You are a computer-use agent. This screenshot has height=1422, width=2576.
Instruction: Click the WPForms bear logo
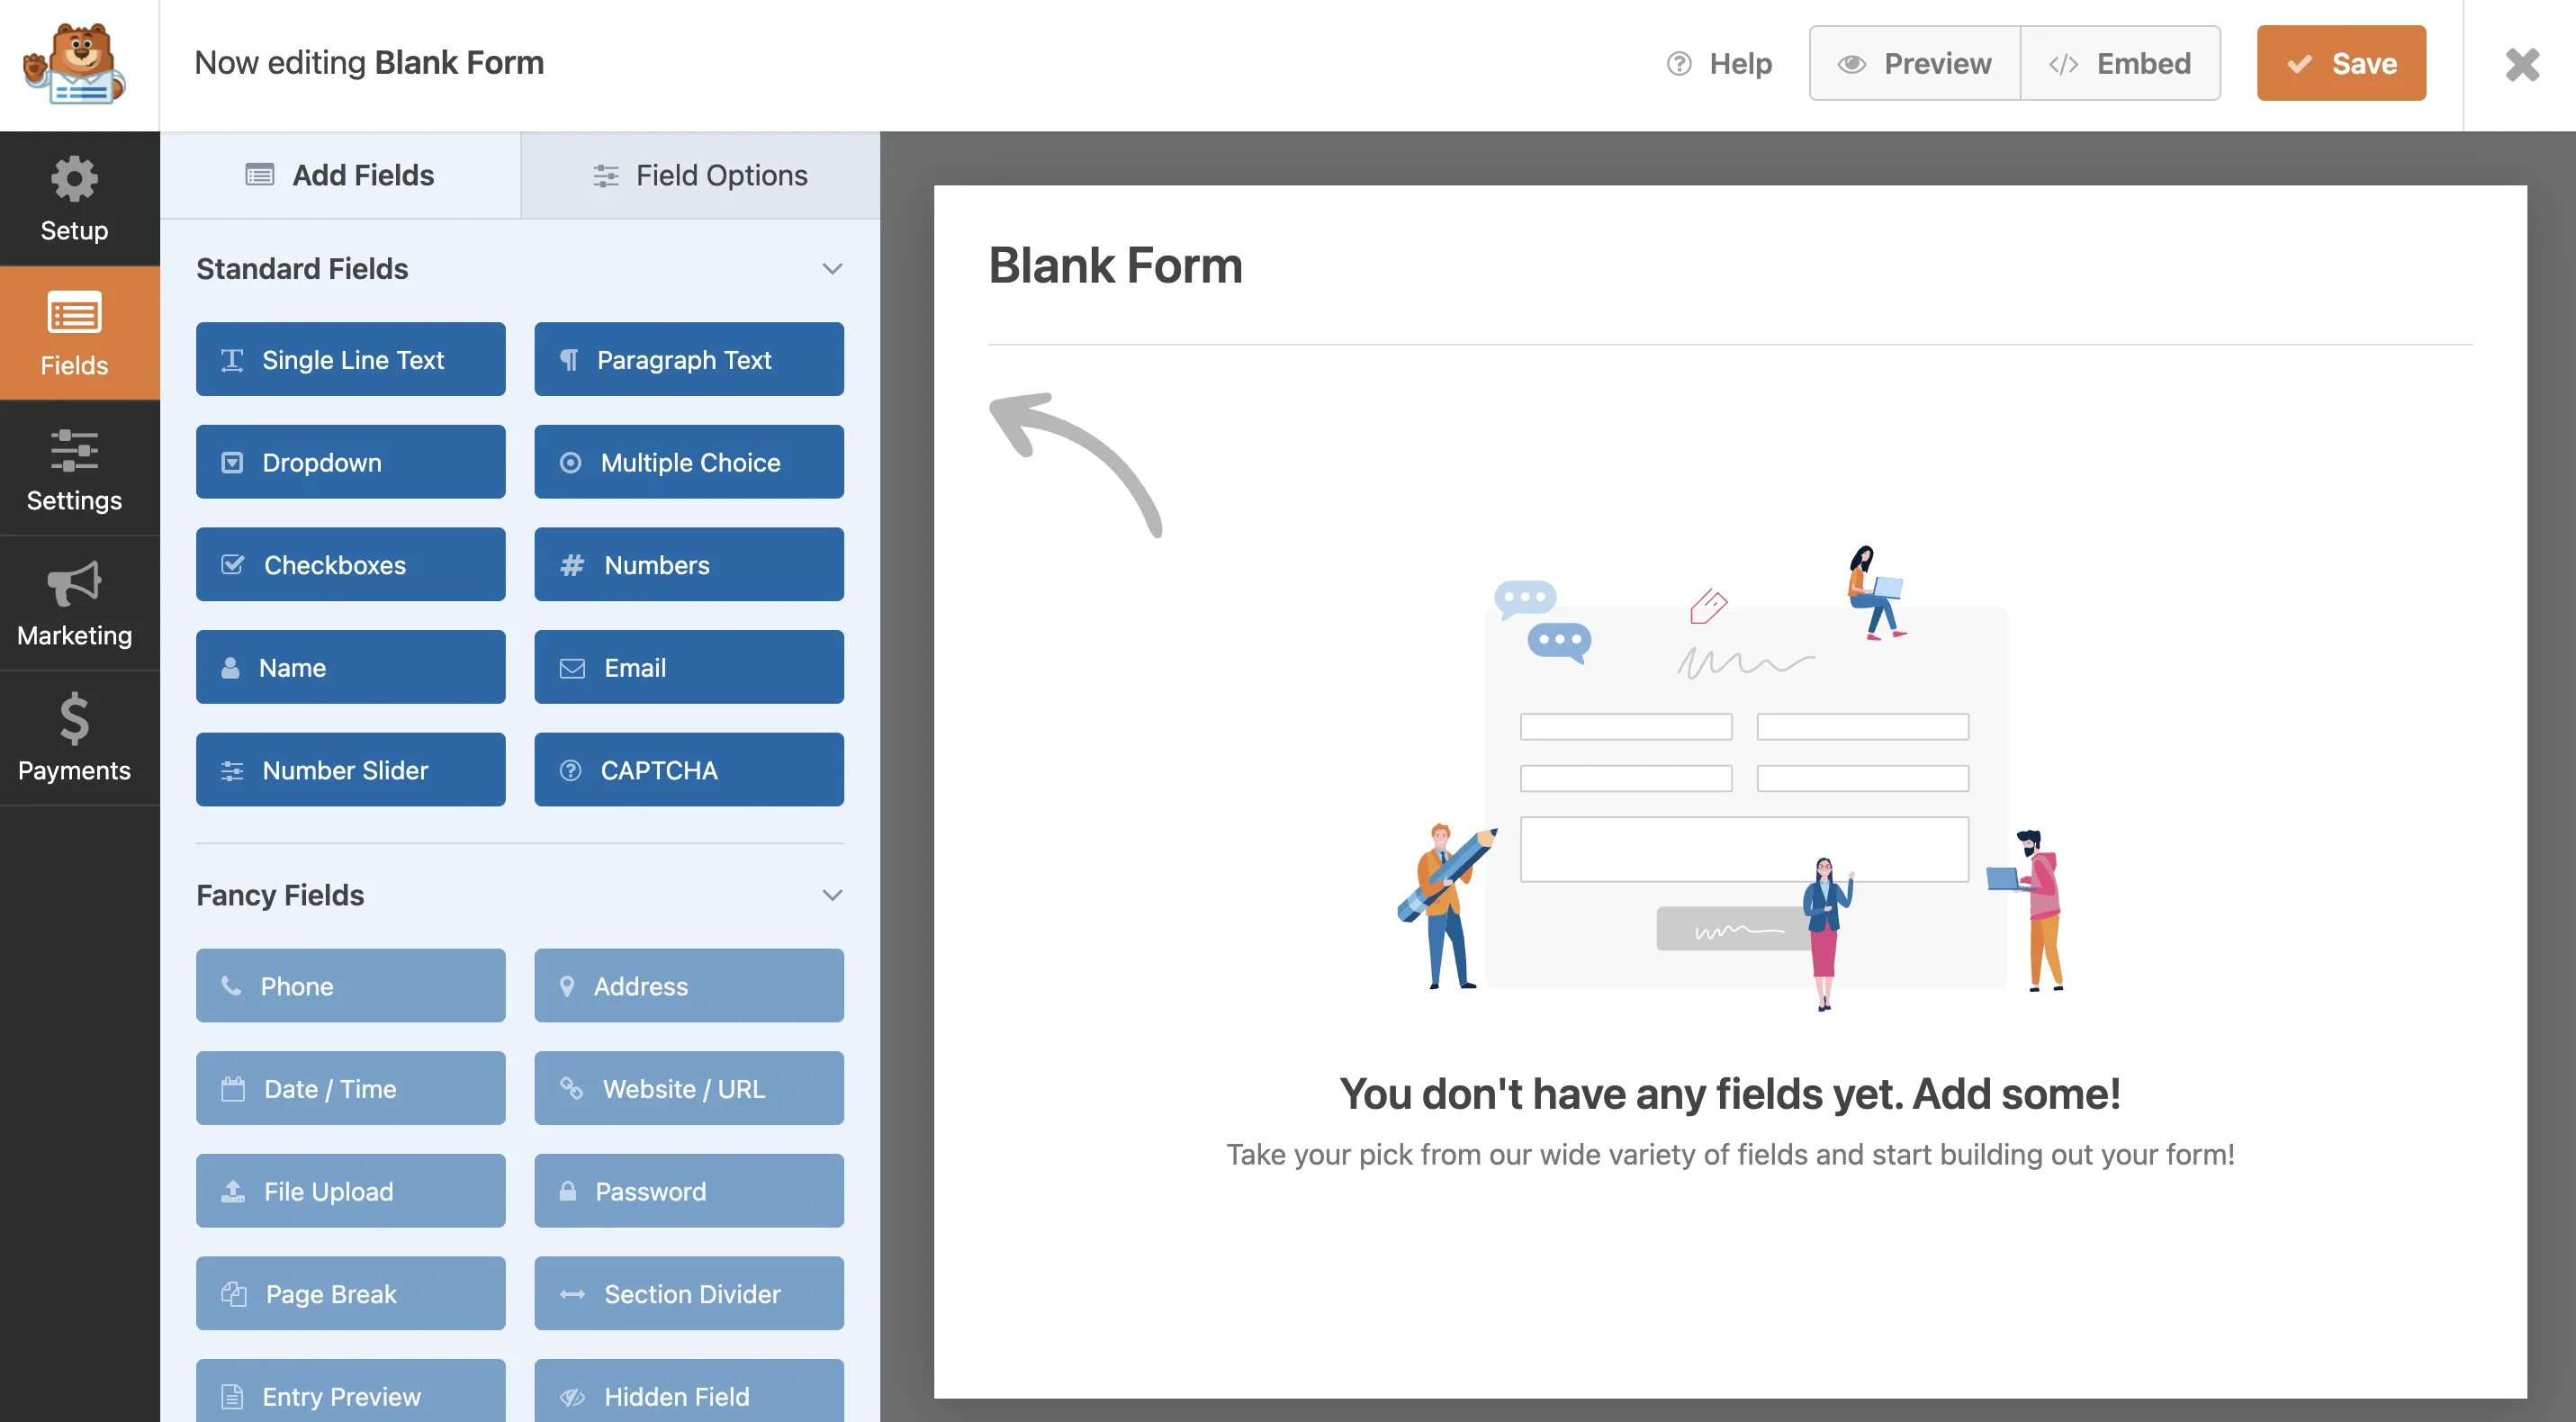[x=75, y=64]
